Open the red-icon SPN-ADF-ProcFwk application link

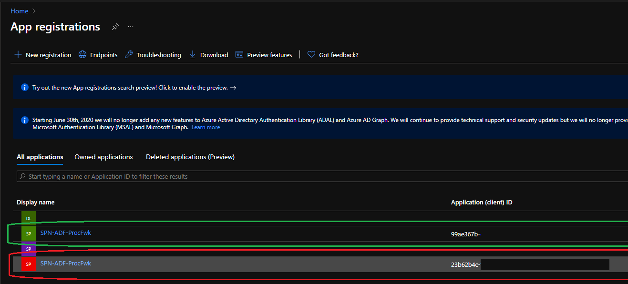(x=66, y=263)
